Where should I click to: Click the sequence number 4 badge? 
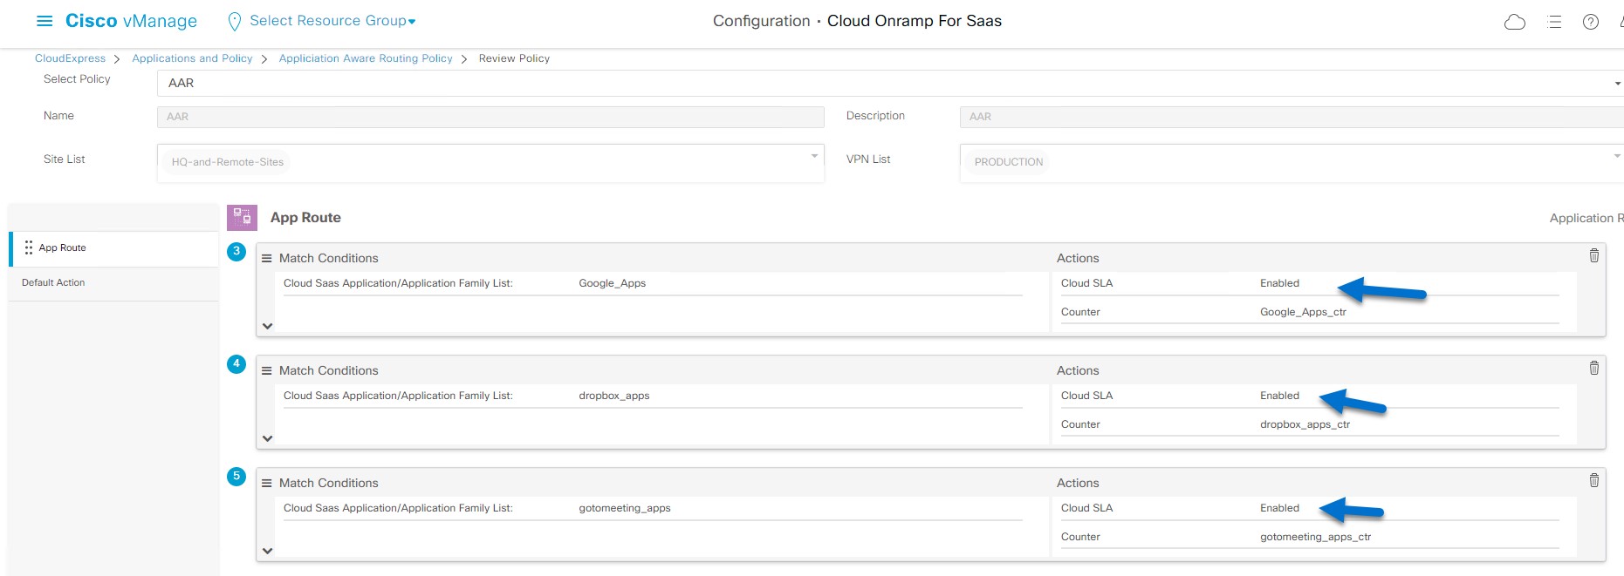[x=236, y=364]
